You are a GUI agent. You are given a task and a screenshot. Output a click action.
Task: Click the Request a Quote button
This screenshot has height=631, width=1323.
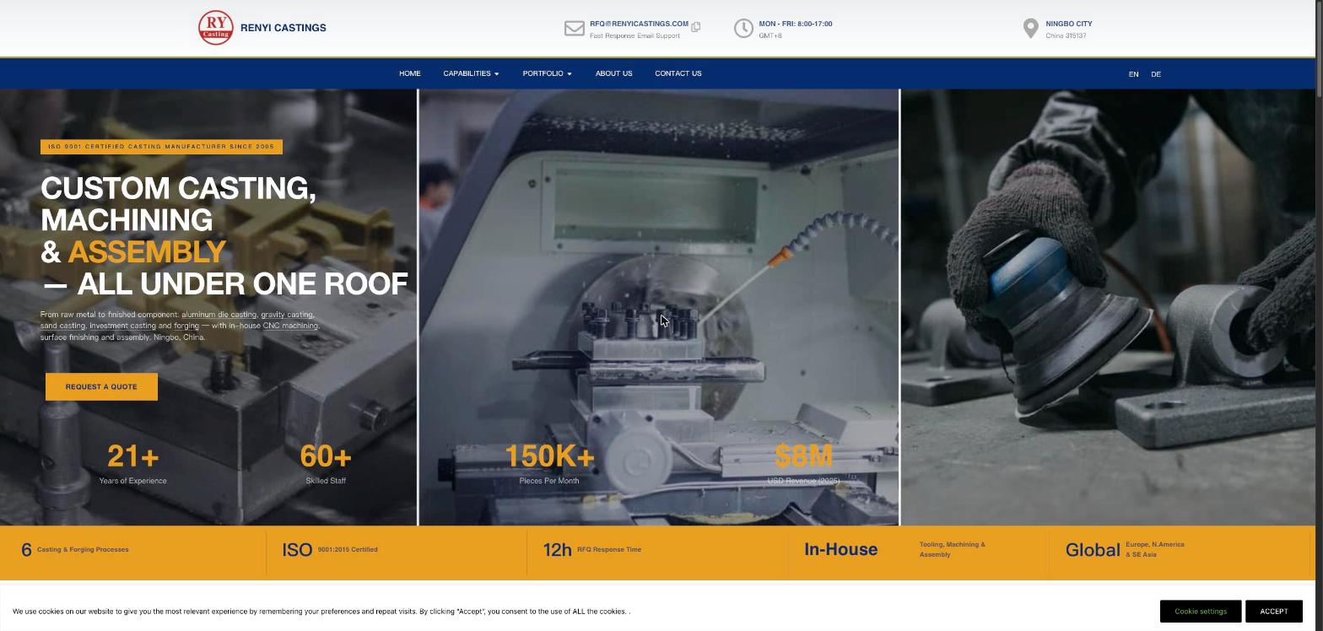tap(101, 386)
